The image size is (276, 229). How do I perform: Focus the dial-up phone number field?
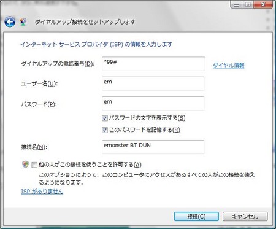coord(153,64)
